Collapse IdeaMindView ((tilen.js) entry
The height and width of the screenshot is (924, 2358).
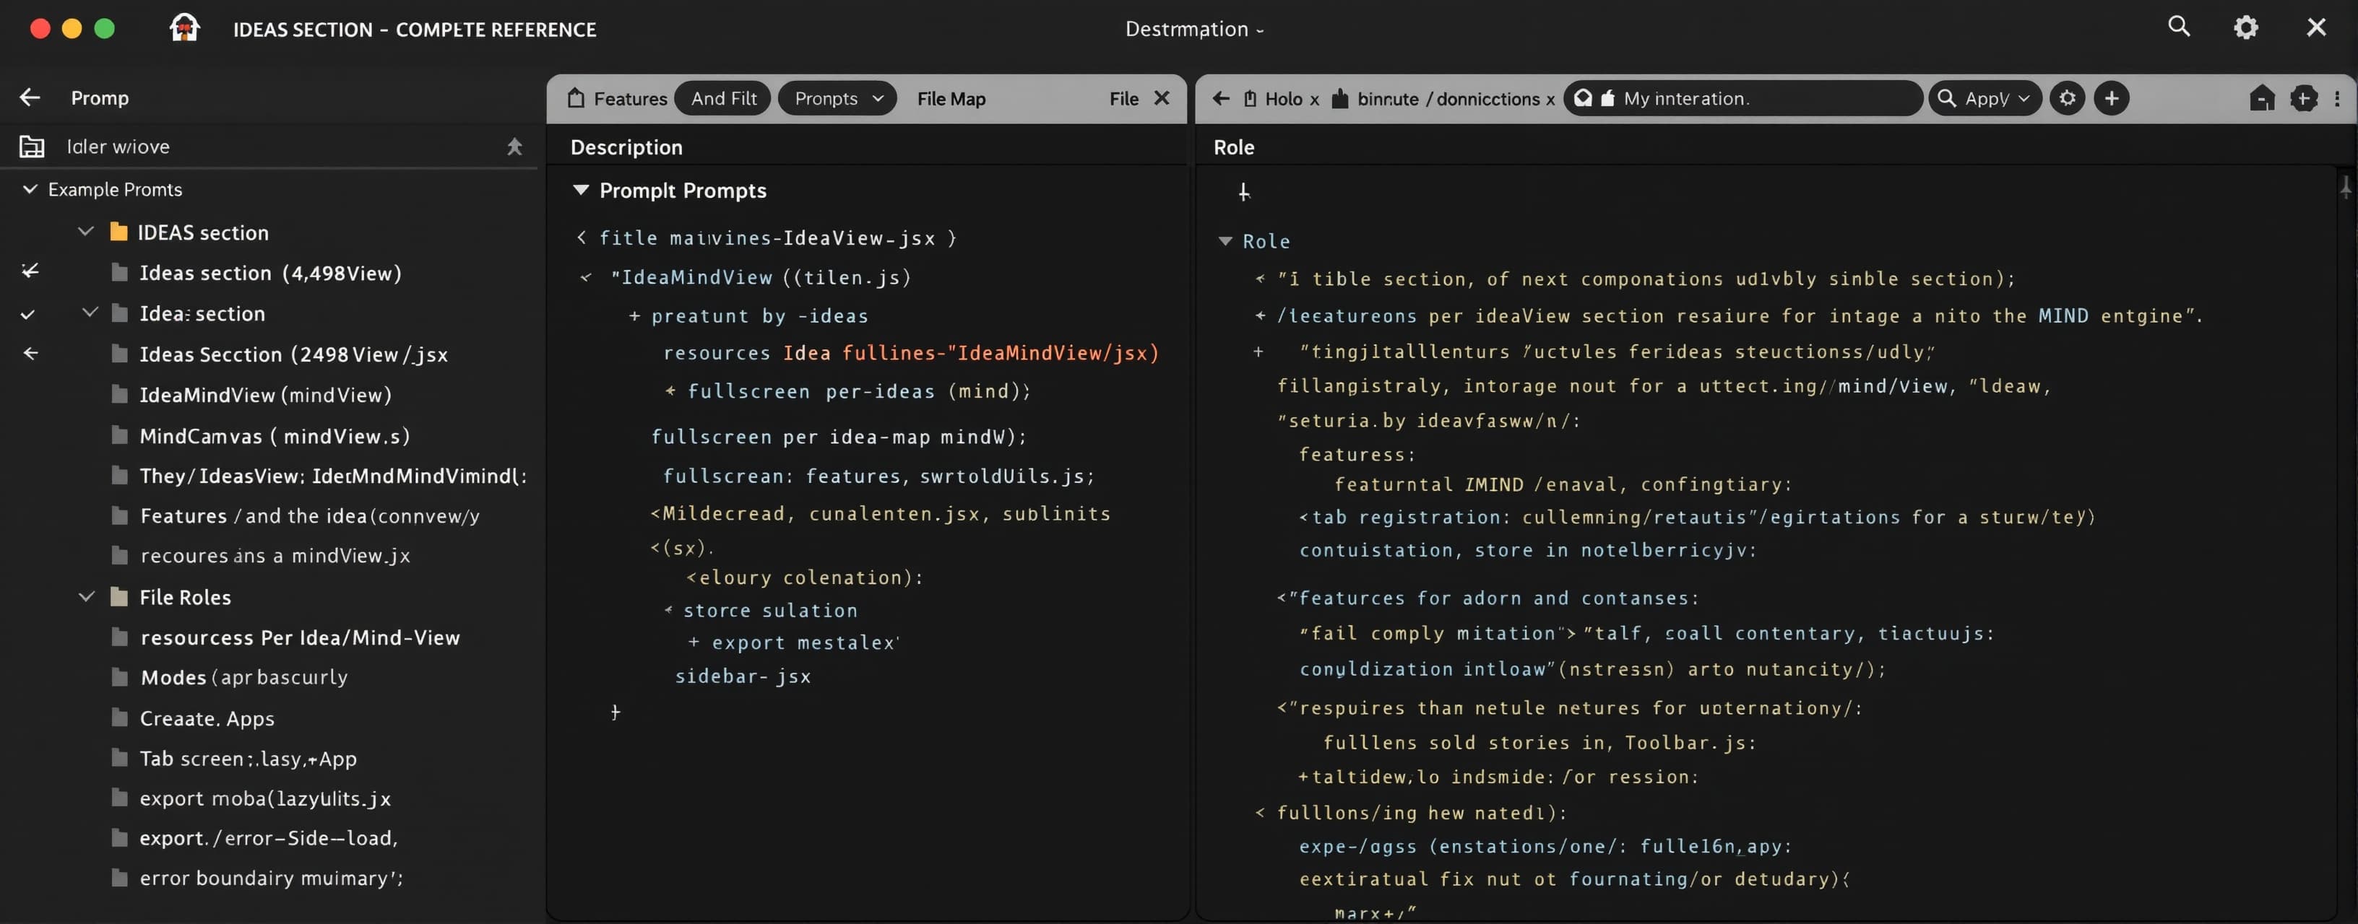586,277
